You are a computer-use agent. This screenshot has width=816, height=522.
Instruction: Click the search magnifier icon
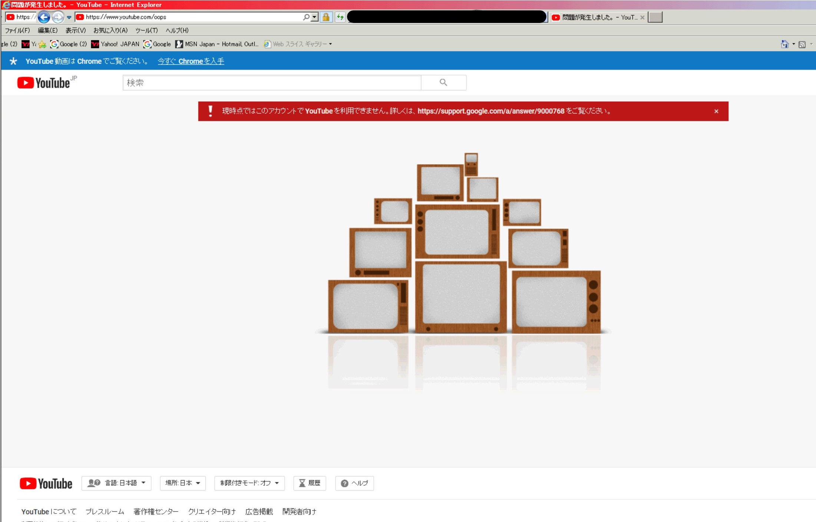click(443, 82)
